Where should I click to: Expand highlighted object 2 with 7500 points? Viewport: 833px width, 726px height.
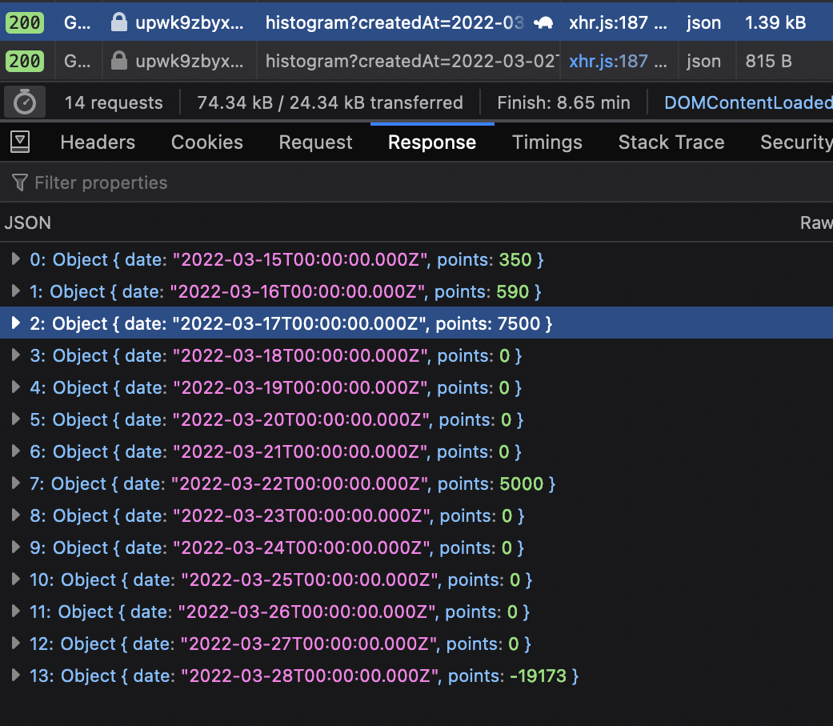15,323
